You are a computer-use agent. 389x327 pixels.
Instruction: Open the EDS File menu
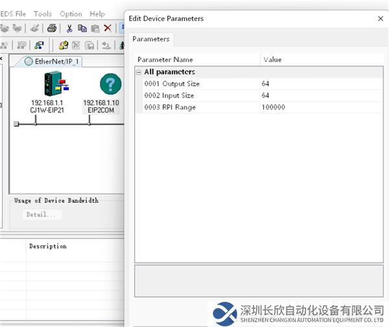[x=13, y=14]
